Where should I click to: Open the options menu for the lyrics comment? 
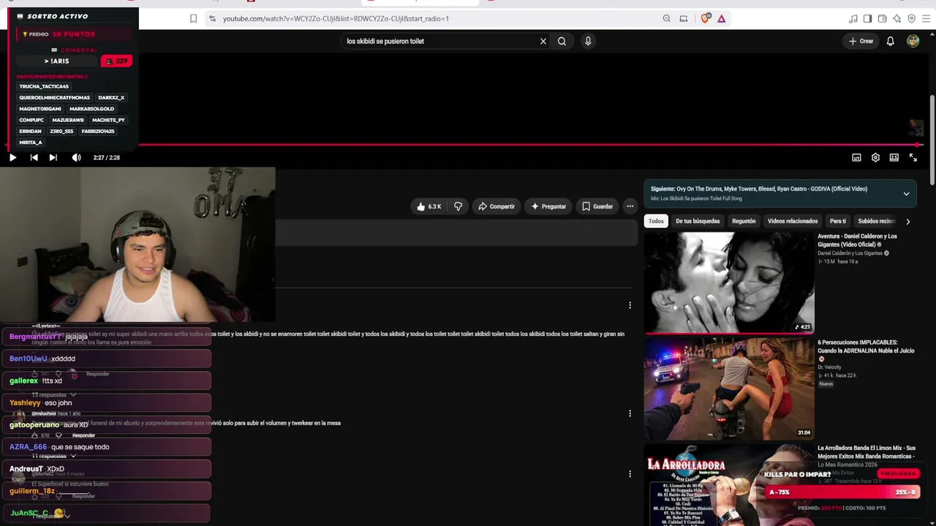coord(630,305)
